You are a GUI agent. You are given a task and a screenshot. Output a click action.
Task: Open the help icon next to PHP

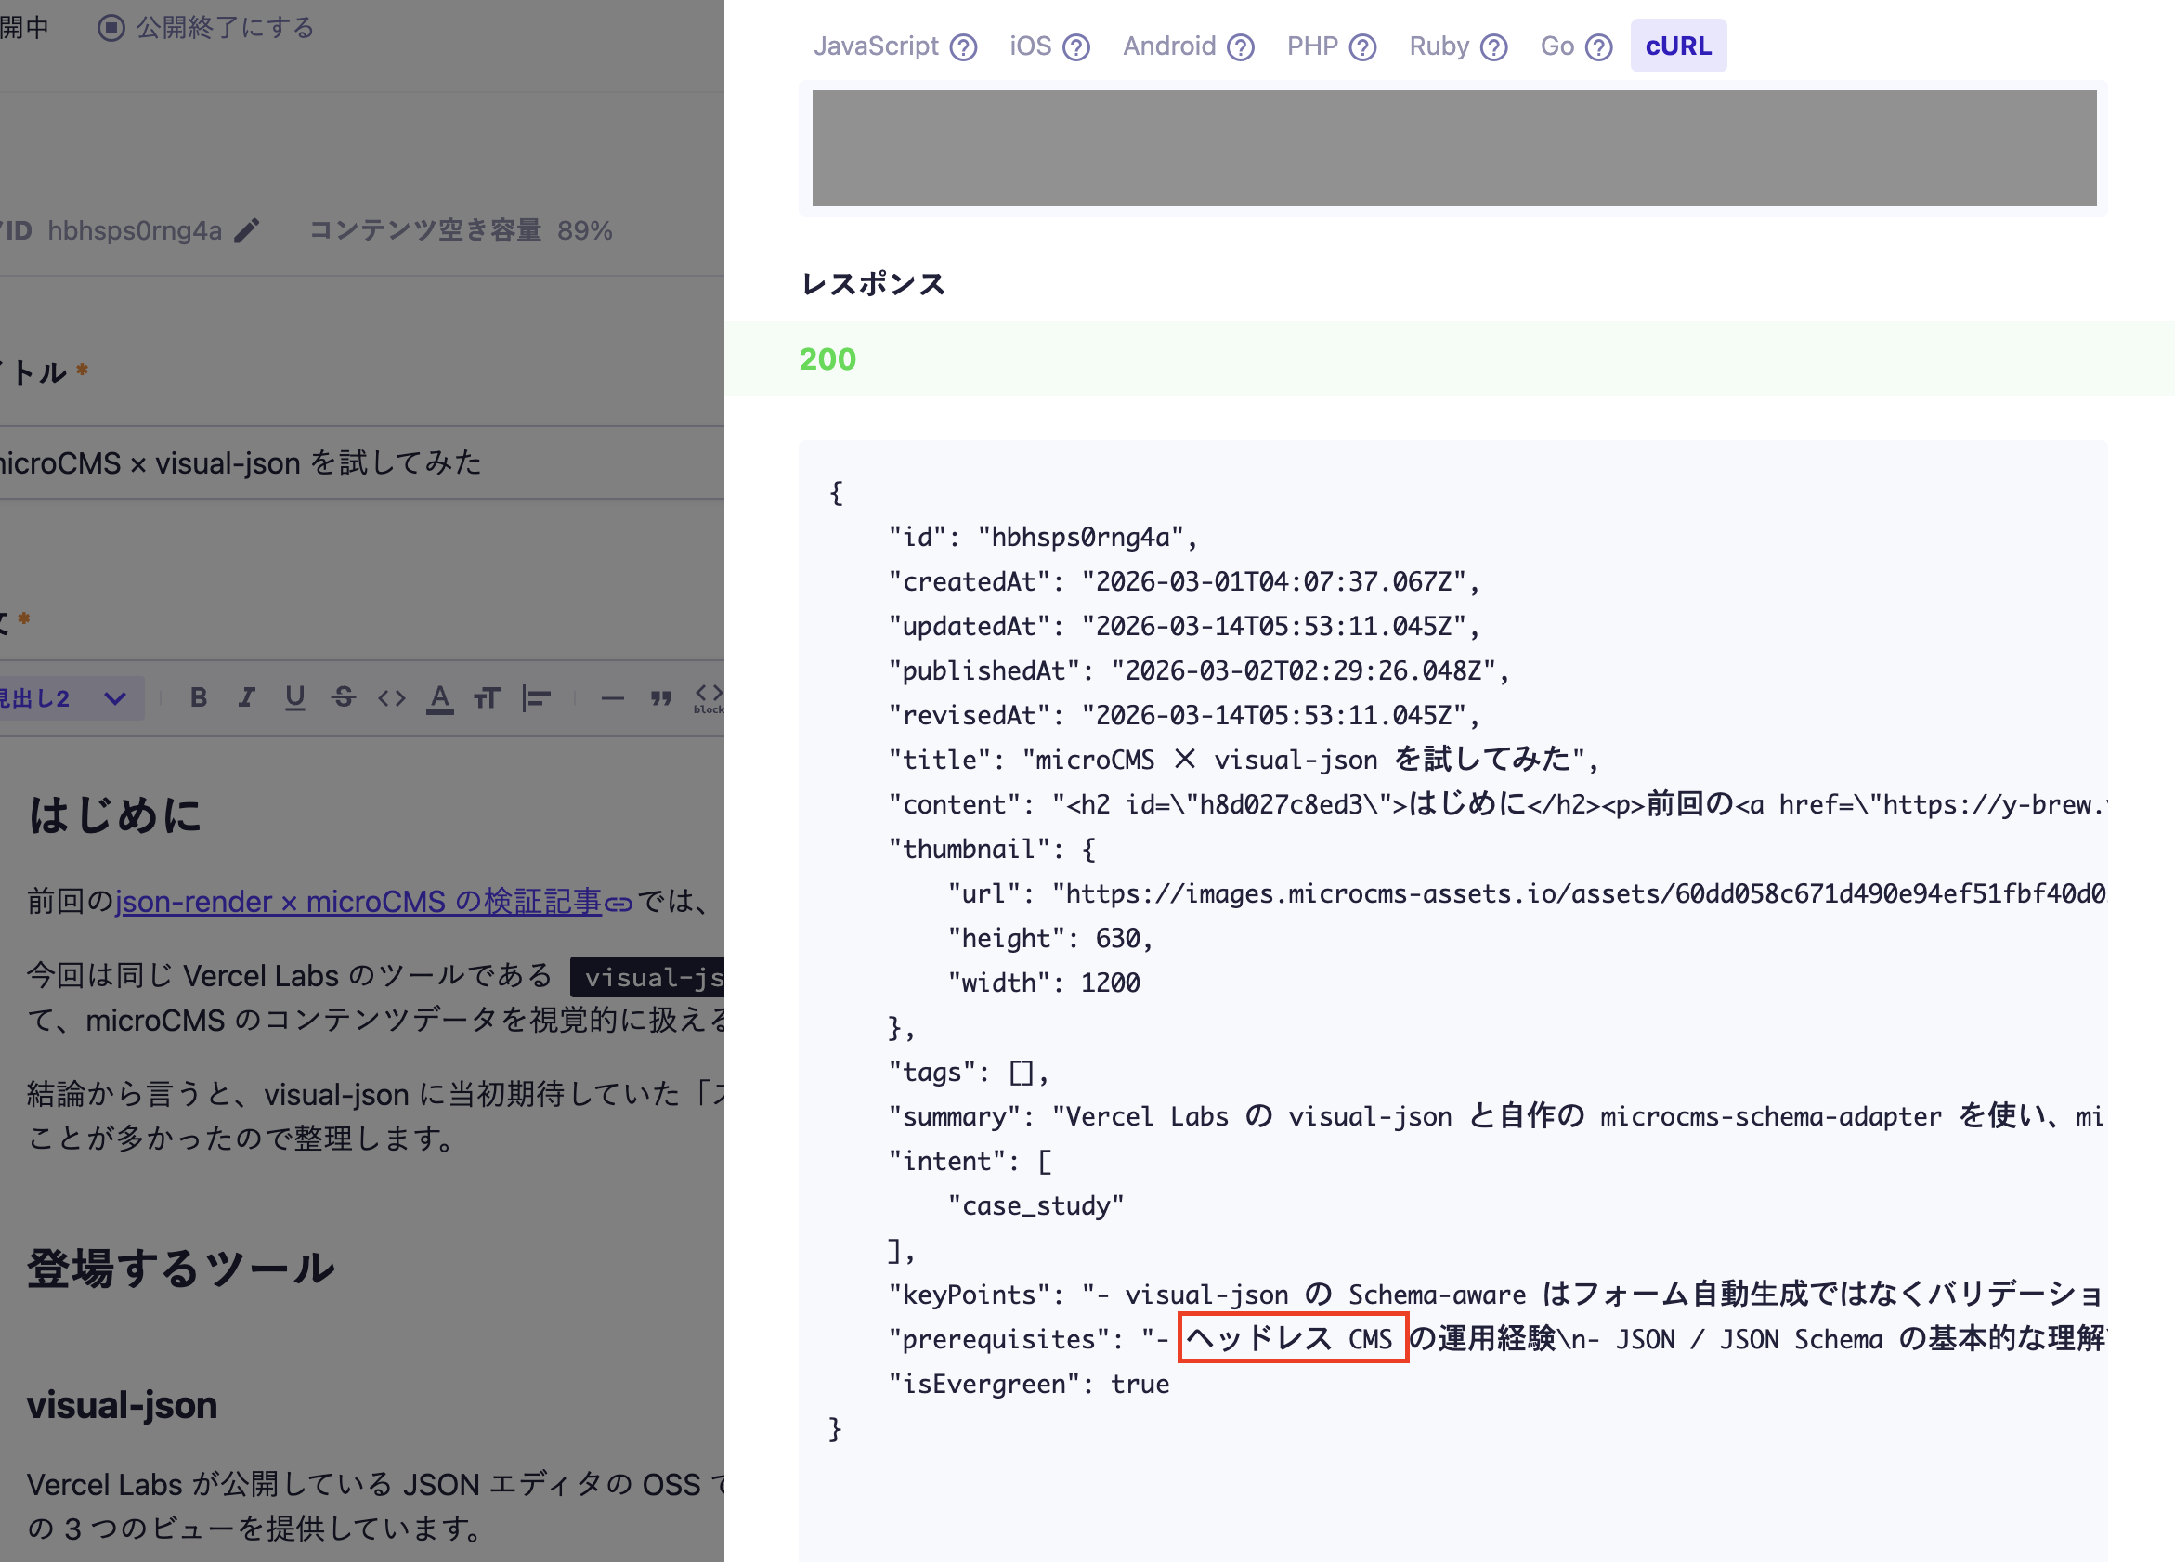(1362, 47)
